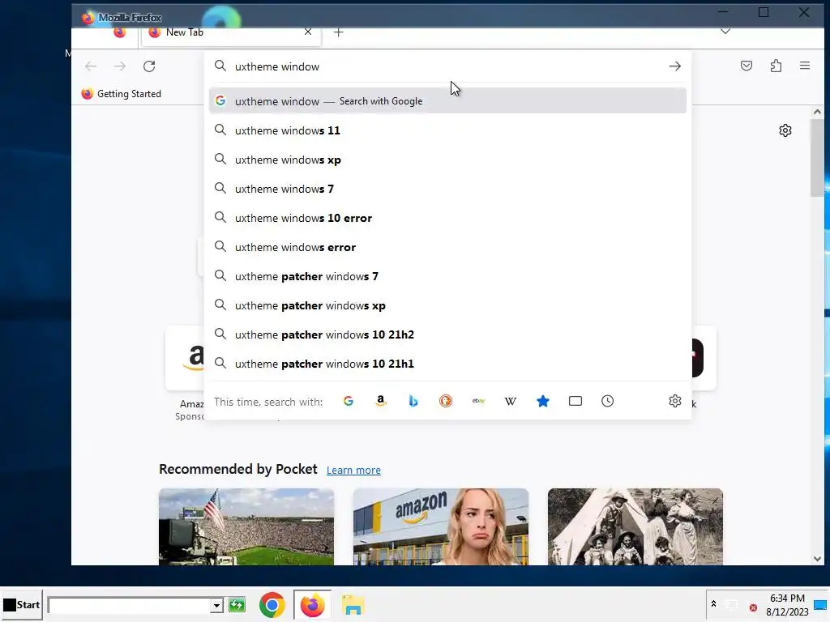Open the Firefox application menu
Screen dimensions: 830x622
[x=805, y=66]
